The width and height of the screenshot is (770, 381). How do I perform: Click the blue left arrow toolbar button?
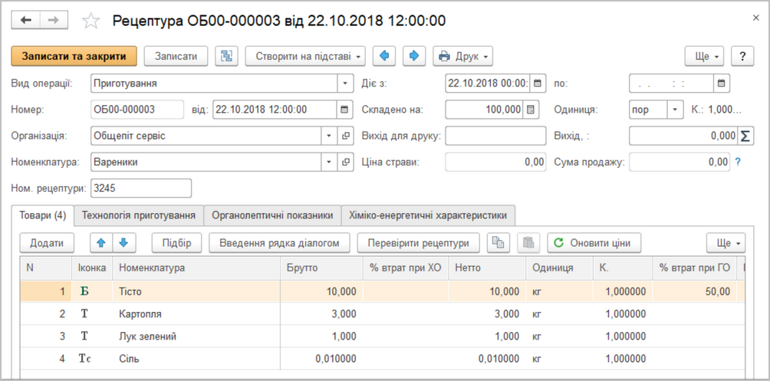[386, 56]
